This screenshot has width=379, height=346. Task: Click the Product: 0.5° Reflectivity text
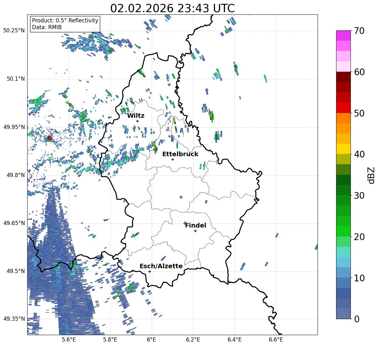65,20
